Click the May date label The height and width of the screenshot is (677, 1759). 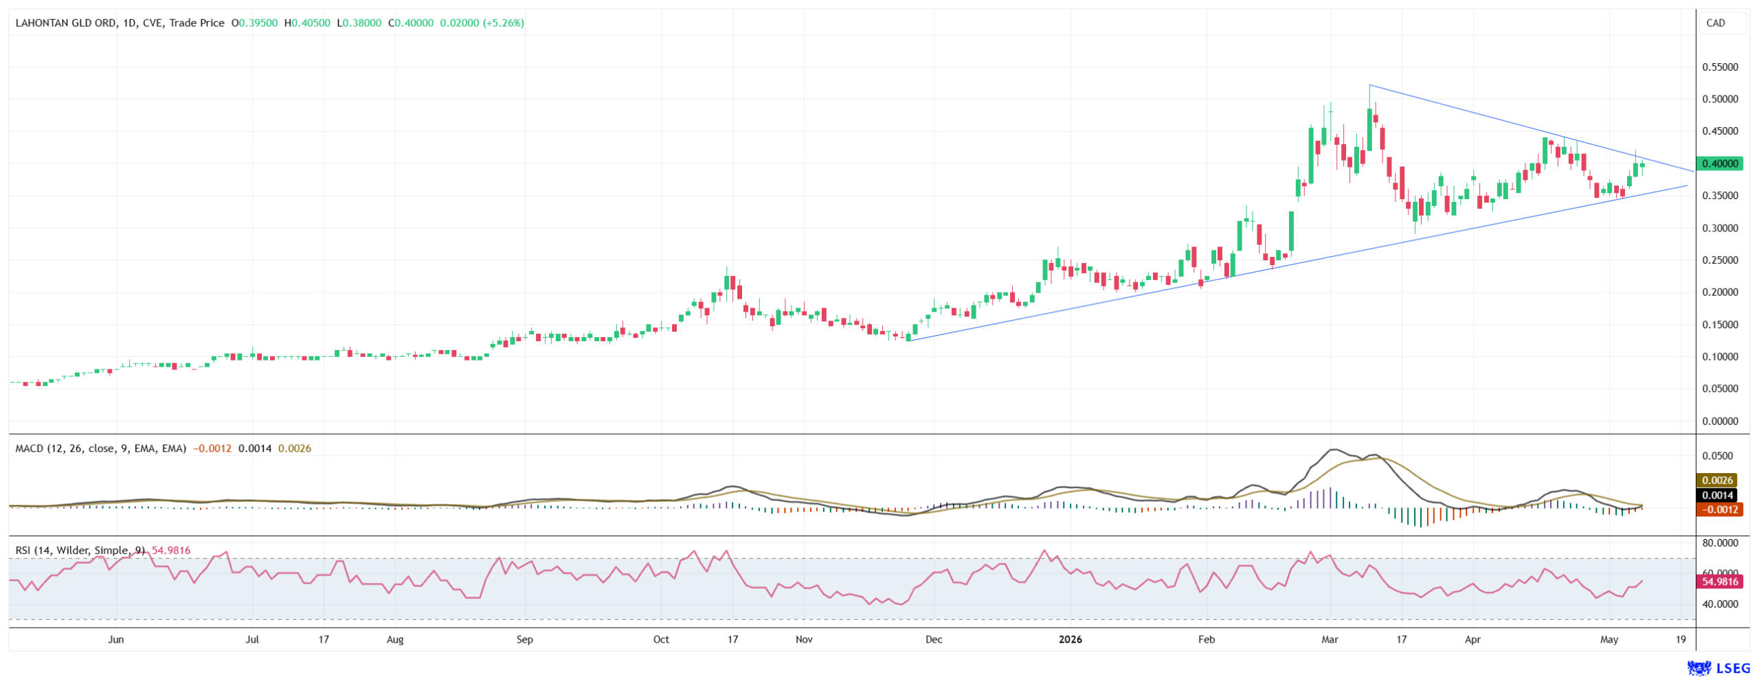click(1609, 639)
